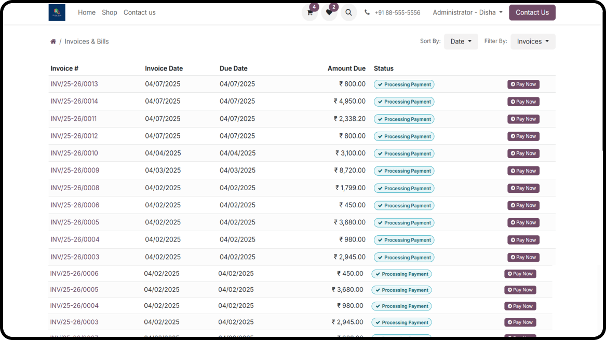Click the company logo in header
This screenshot has height=340, width=606.
point(57,12)
